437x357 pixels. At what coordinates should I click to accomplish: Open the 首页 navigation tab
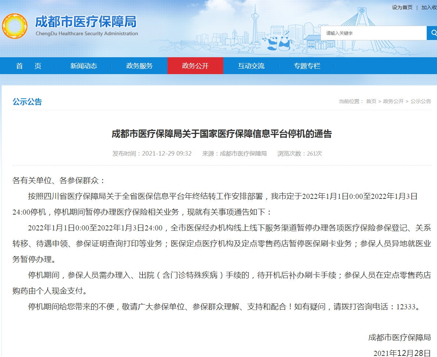pyautogui.click(x=29, y=66)
